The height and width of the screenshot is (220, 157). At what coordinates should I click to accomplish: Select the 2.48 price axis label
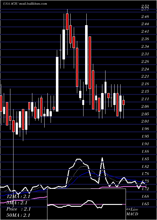coord(145,17)
